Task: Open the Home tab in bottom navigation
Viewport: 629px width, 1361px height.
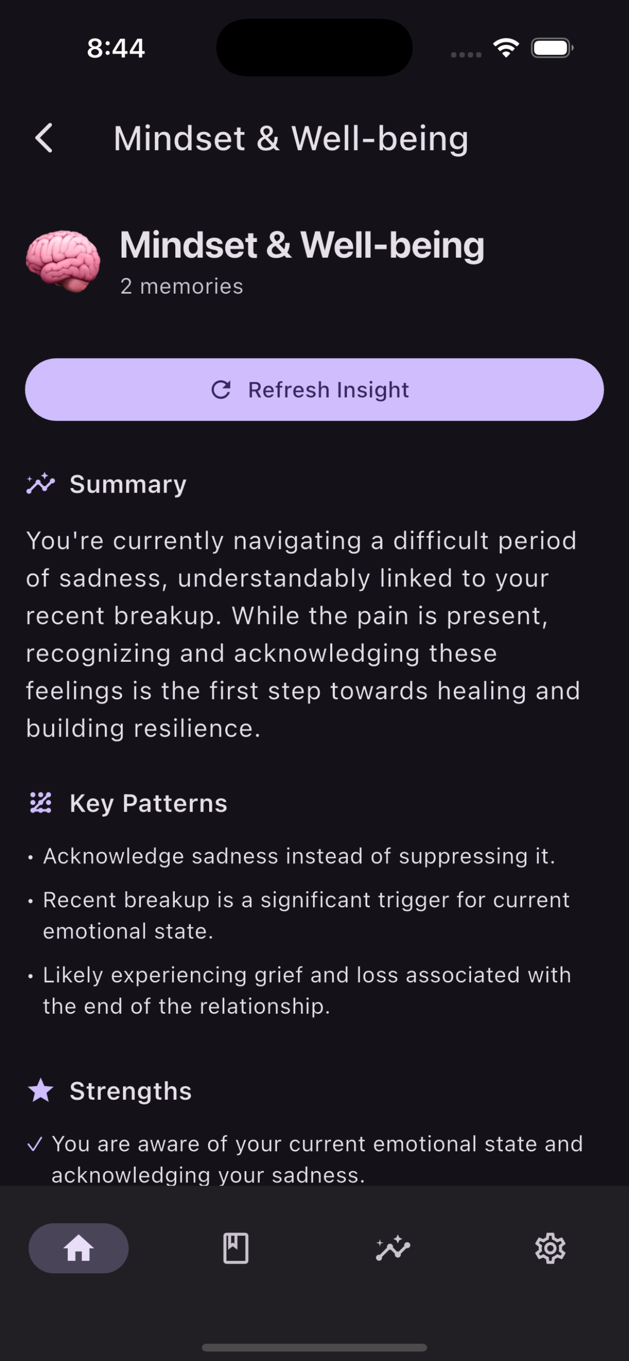Action: pyautogui.click(x=78, y=1249)
